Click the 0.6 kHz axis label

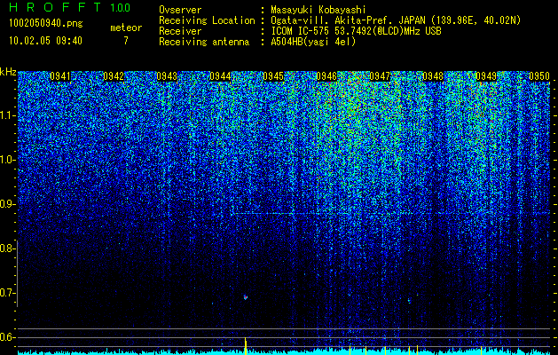(x=6, y=337)
